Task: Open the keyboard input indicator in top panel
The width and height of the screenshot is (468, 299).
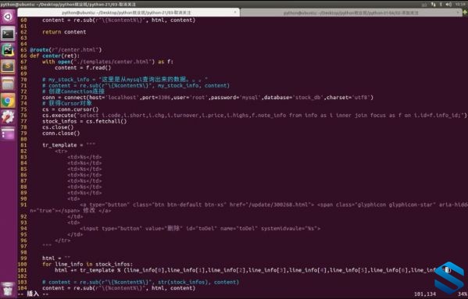Action: [424, 5]
